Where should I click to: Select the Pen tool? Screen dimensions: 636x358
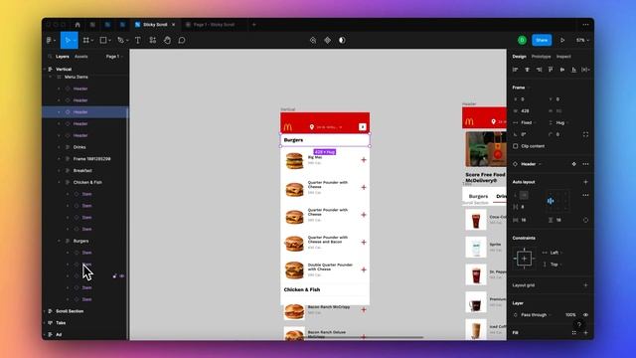pyautogui.click(x=120, y=40)
